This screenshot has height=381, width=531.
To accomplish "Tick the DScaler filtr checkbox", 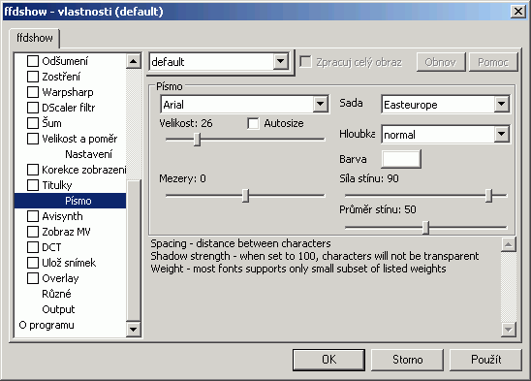I will (33, 108).
